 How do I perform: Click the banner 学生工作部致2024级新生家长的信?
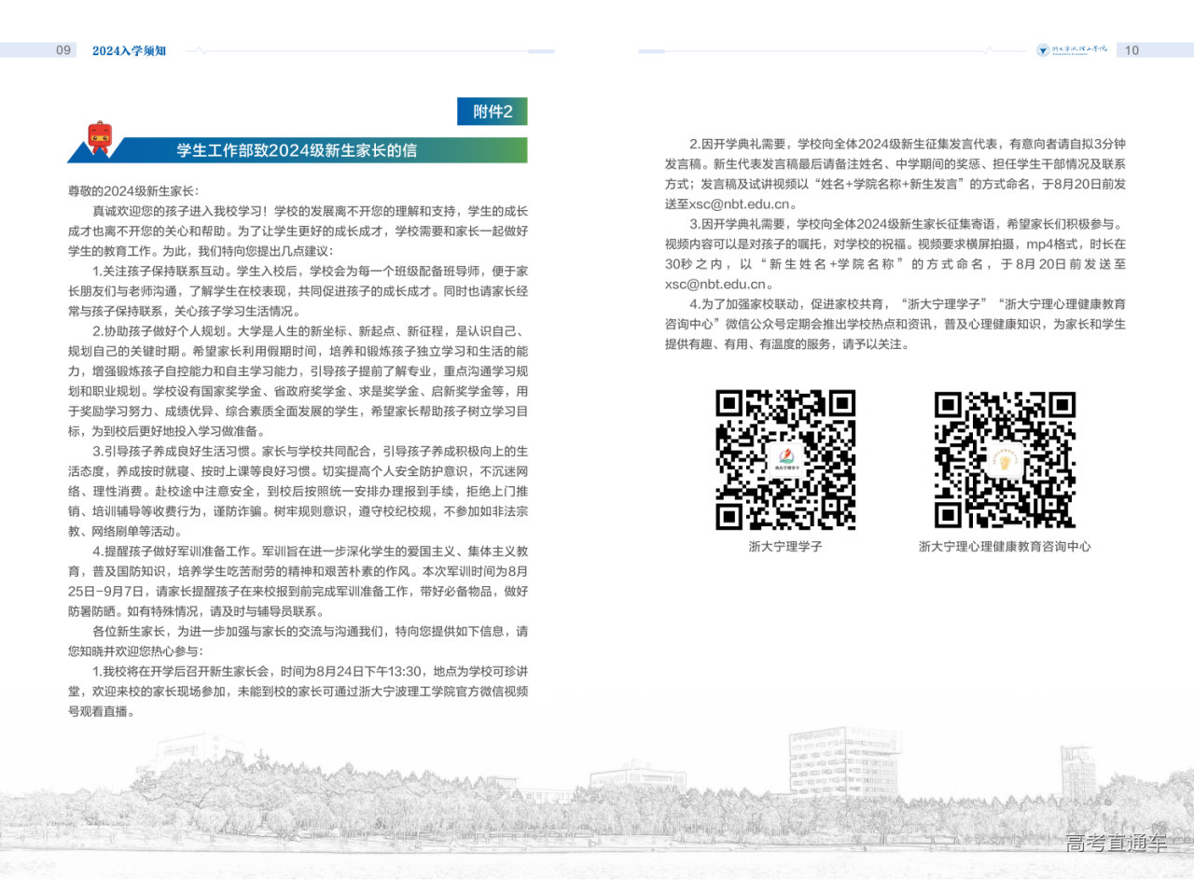click(297, 150)
